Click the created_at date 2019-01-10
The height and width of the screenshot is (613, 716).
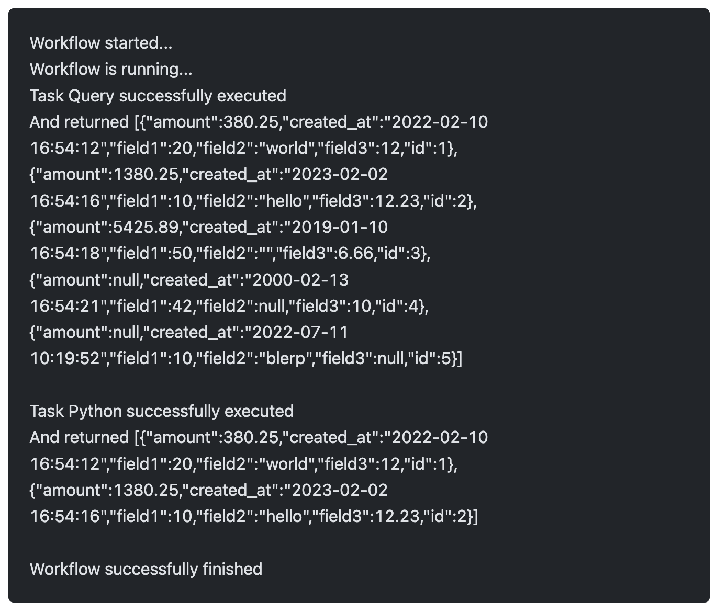tap(339, 227)
